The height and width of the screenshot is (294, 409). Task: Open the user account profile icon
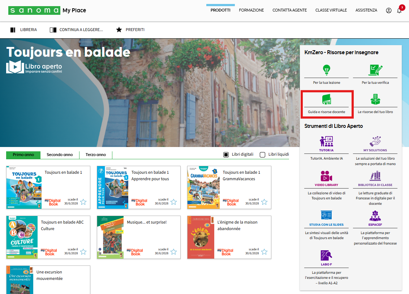(389, 10)
